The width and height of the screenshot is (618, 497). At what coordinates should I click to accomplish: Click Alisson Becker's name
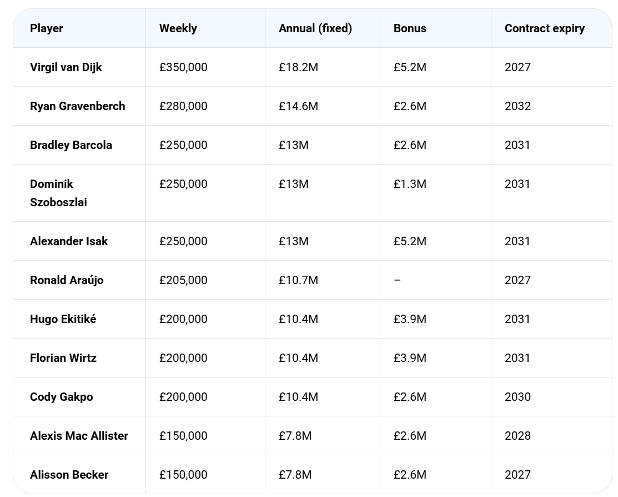69,475
